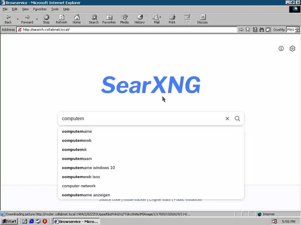Stop the page from loading
This screenshot has width=301, height=225.
pyautogui.click(x=46, y=19)
